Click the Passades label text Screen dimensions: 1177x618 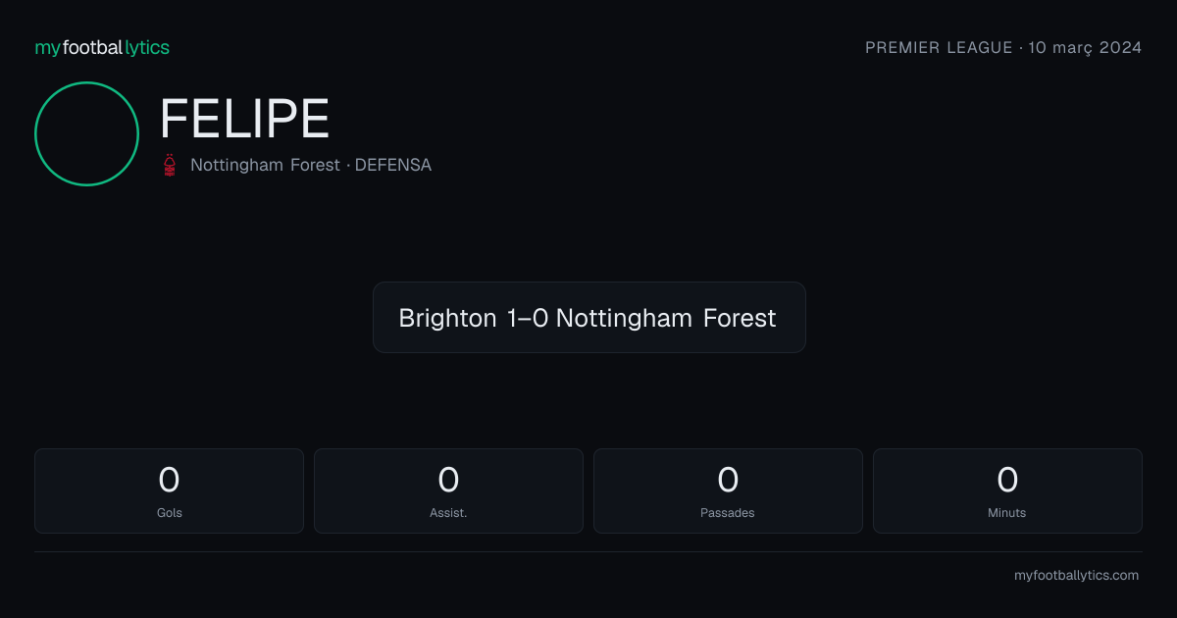(x=728, y=512)
